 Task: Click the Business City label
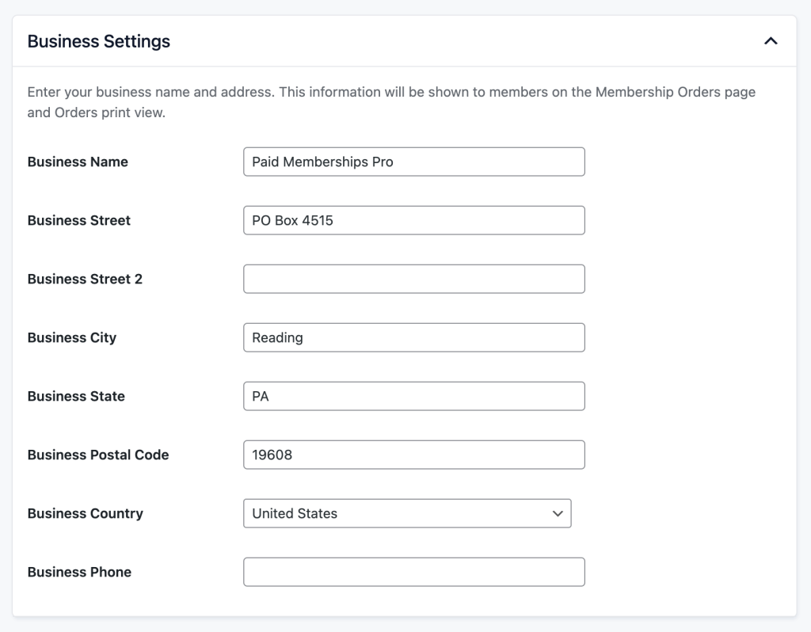(x=72, y=337)
